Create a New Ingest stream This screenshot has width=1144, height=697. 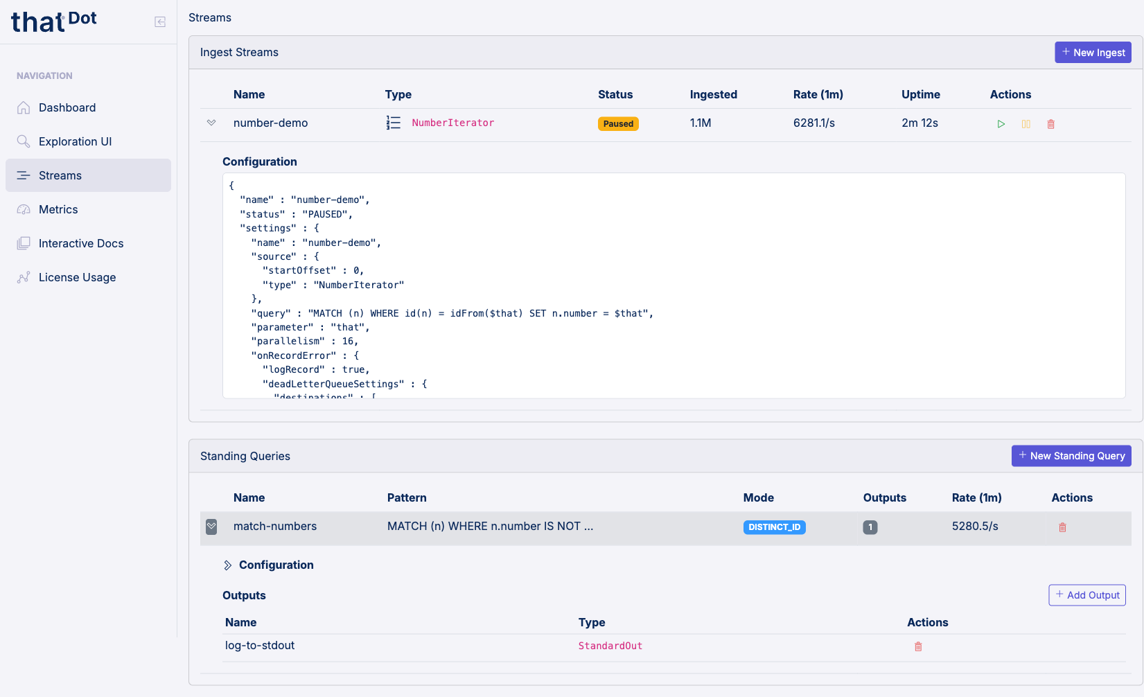(1093, 53)
